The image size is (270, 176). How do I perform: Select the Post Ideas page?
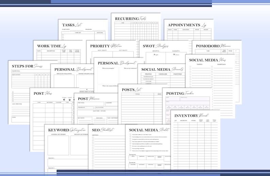click(x=52, y=120)
